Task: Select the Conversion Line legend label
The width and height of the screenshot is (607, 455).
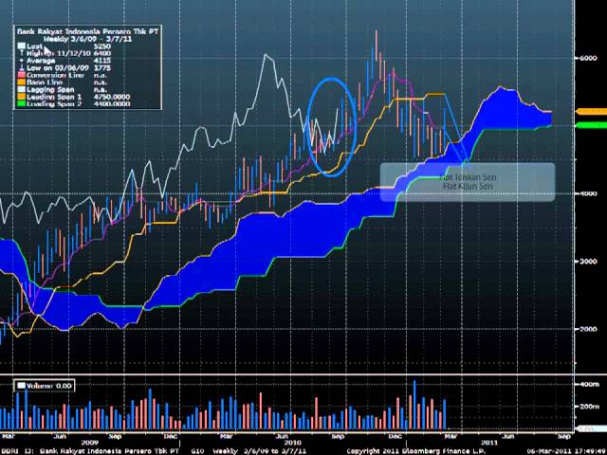Action: pos(55,75)
